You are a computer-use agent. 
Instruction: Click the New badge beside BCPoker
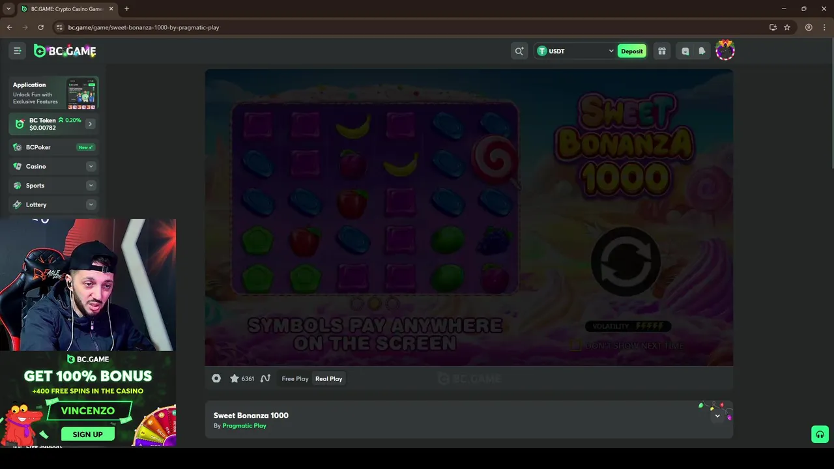(x=85, y=147)
